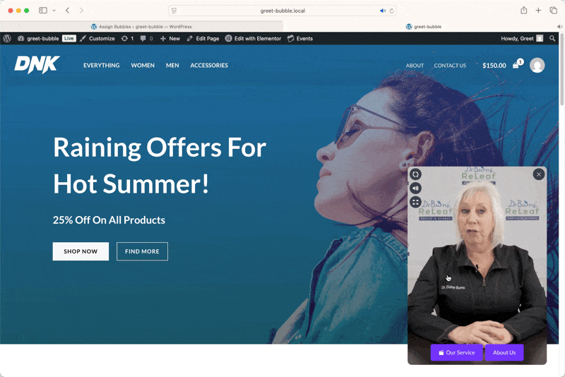Click the Our Service button
The image size is (565, 377).
[x=456, y=352]
